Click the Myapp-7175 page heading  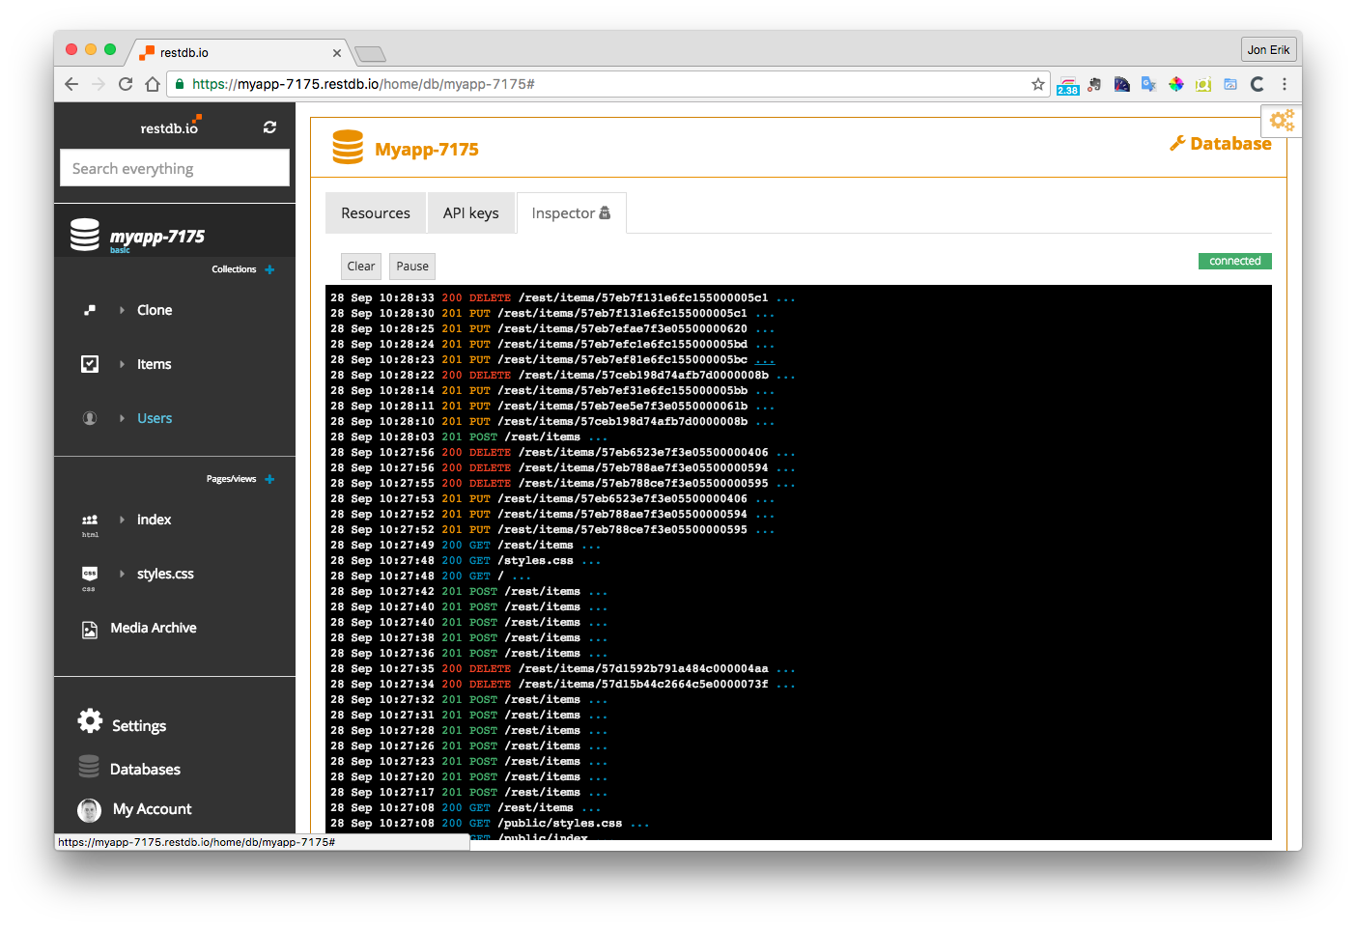427,150
